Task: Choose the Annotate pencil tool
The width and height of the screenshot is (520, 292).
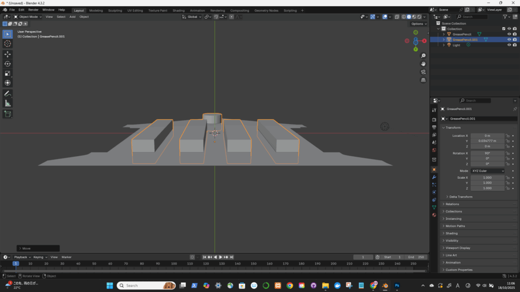Action: pyautogui.click(x=8, y=94)
